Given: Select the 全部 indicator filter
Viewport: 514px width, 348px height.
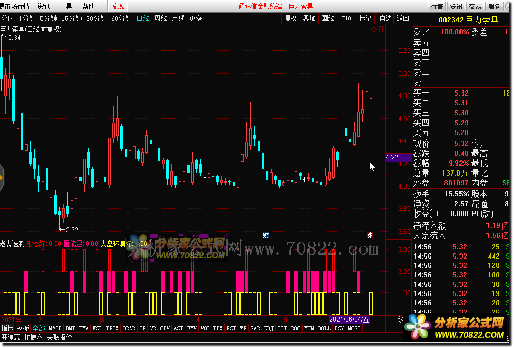Looking at the screenshot, I should coord(38,328).
